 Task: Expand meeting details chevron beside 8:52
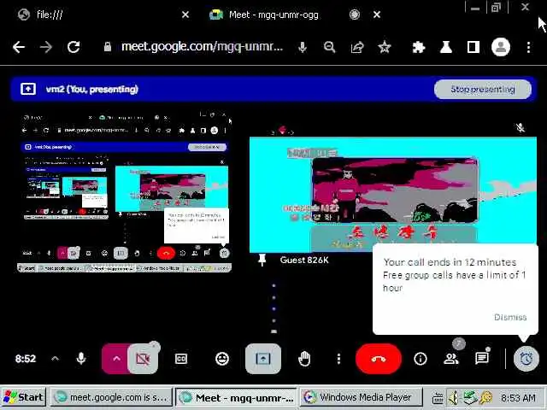click(x=55, y=359)
